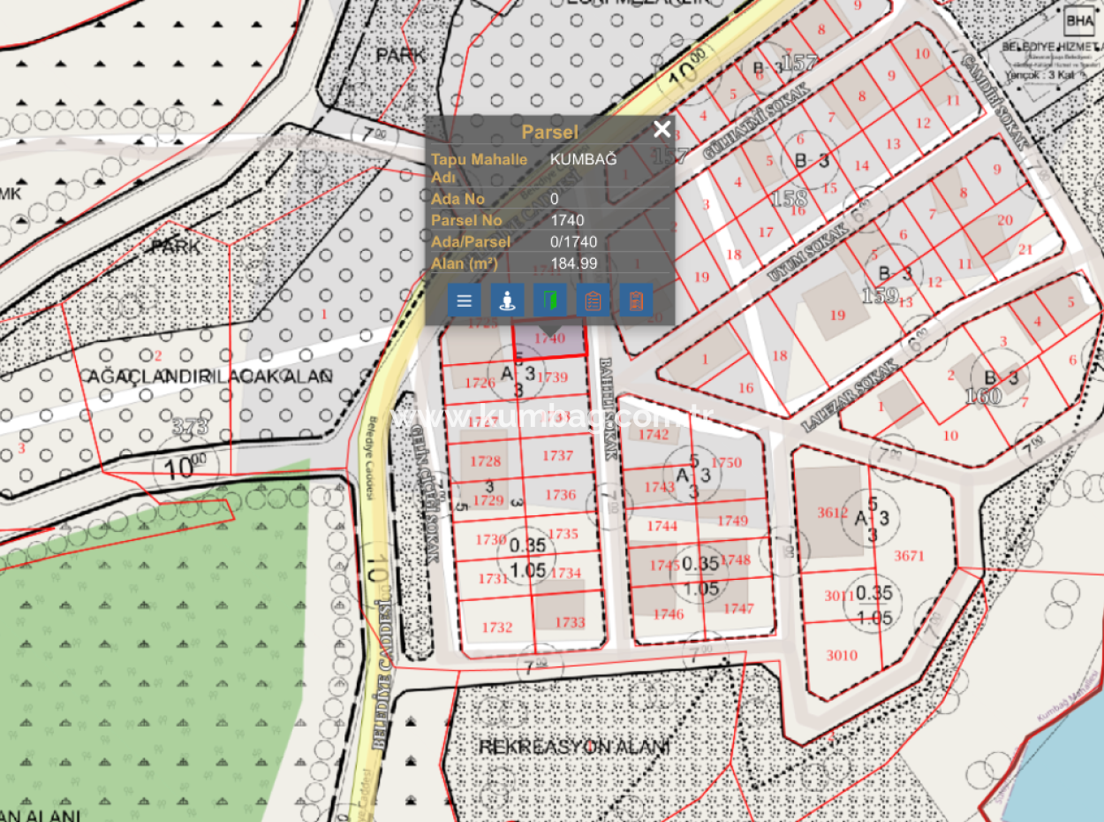Select parcel 3010 on the map

841,655
